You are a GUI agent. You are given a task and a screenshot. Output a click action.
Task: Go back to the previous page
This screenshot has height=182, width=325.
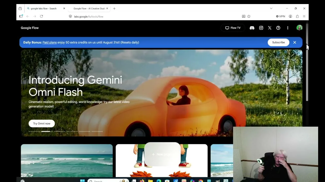pos(28,16)
